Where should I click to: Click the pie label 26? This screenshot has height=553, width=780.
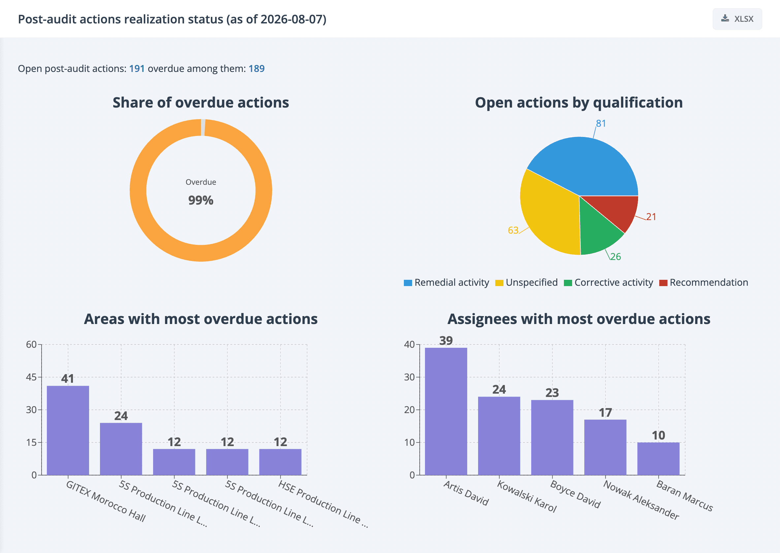pos(616,256)
